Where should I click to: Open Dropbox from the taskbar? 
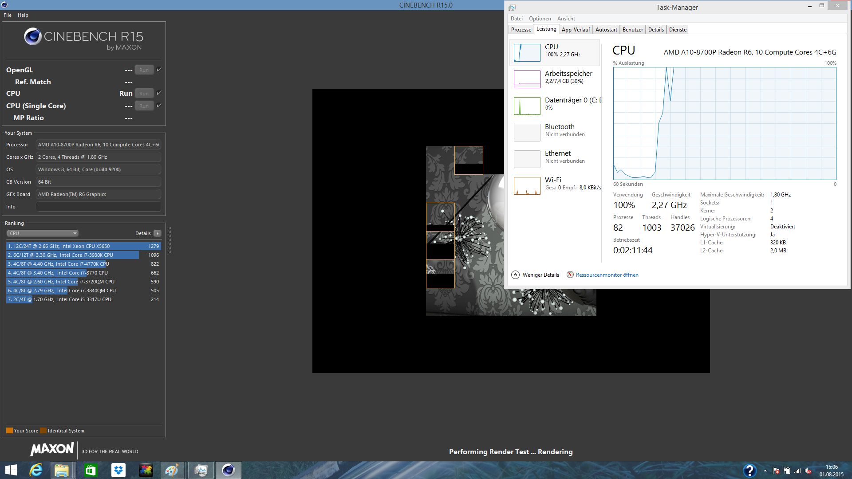[x=118, y=470]
